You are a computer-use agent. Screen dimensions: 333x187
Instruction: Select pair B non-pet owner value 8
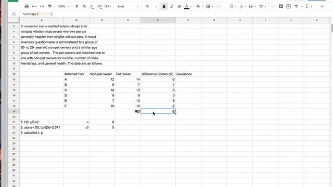pyautogui.click(x=102, y=85)
